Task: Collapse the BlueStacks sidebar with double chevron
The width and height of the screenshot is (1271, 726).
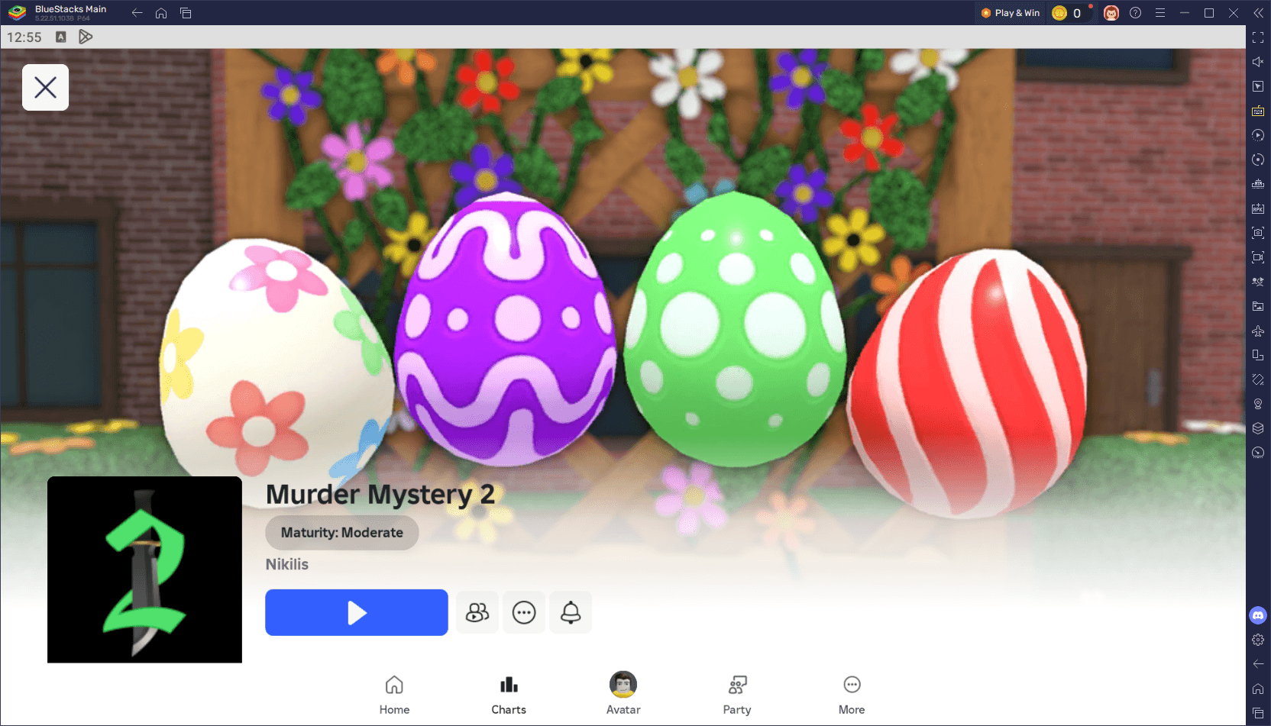Action: click(x=1258, y=13)
